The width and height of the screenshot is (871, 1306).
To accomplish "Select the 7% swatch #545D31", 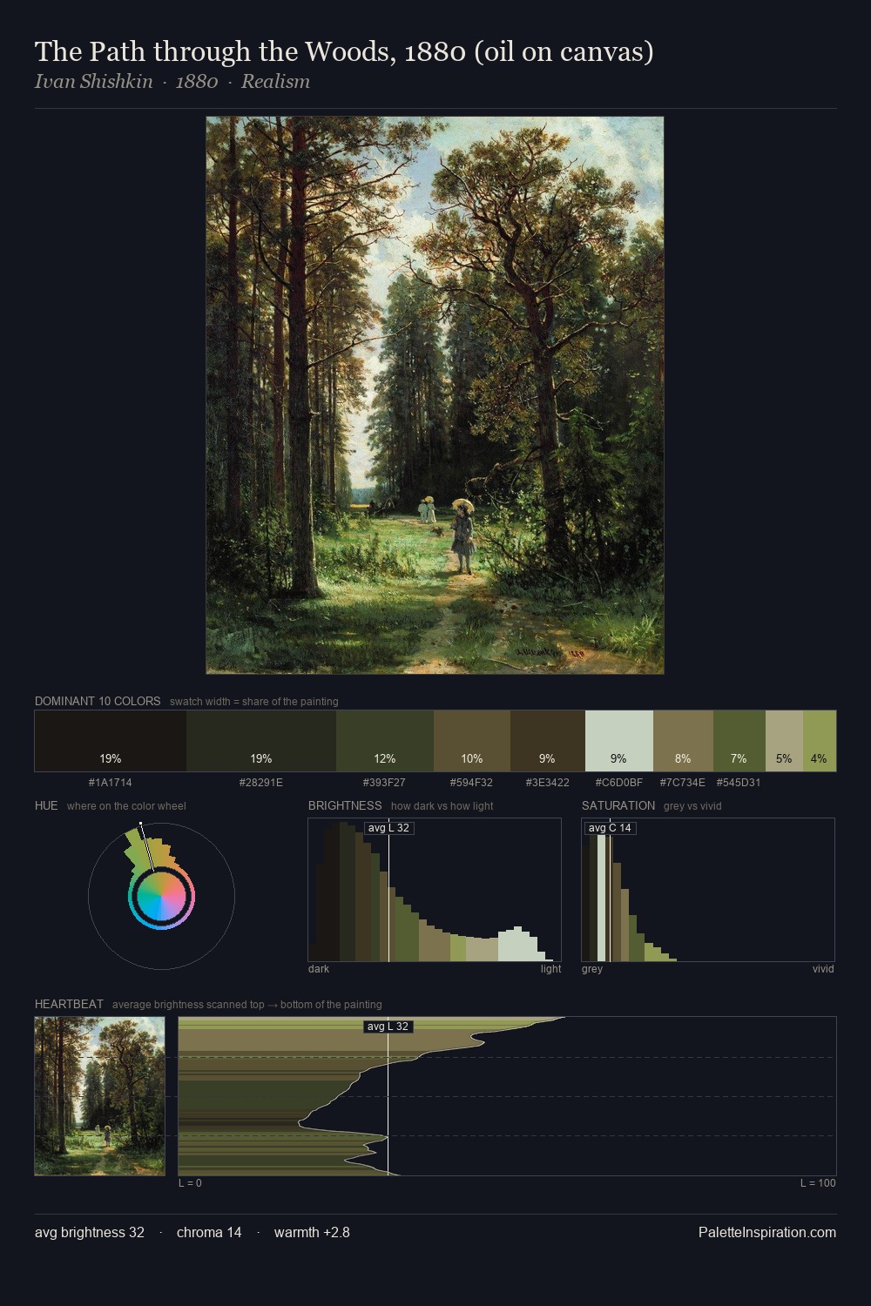I will (x=739, y=741).
